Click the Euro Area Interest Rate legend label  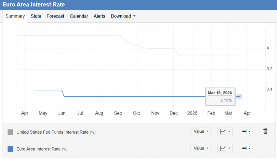click(38, 149)
